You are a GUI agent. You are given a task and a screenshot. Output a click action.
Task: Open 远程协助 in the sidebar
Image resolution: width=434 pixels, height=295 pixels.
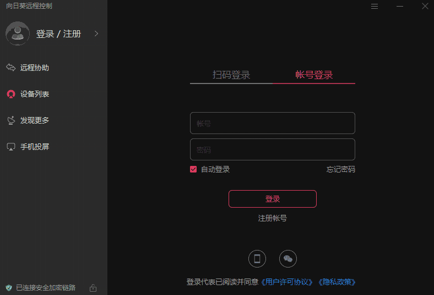click(x=35, y=68)
